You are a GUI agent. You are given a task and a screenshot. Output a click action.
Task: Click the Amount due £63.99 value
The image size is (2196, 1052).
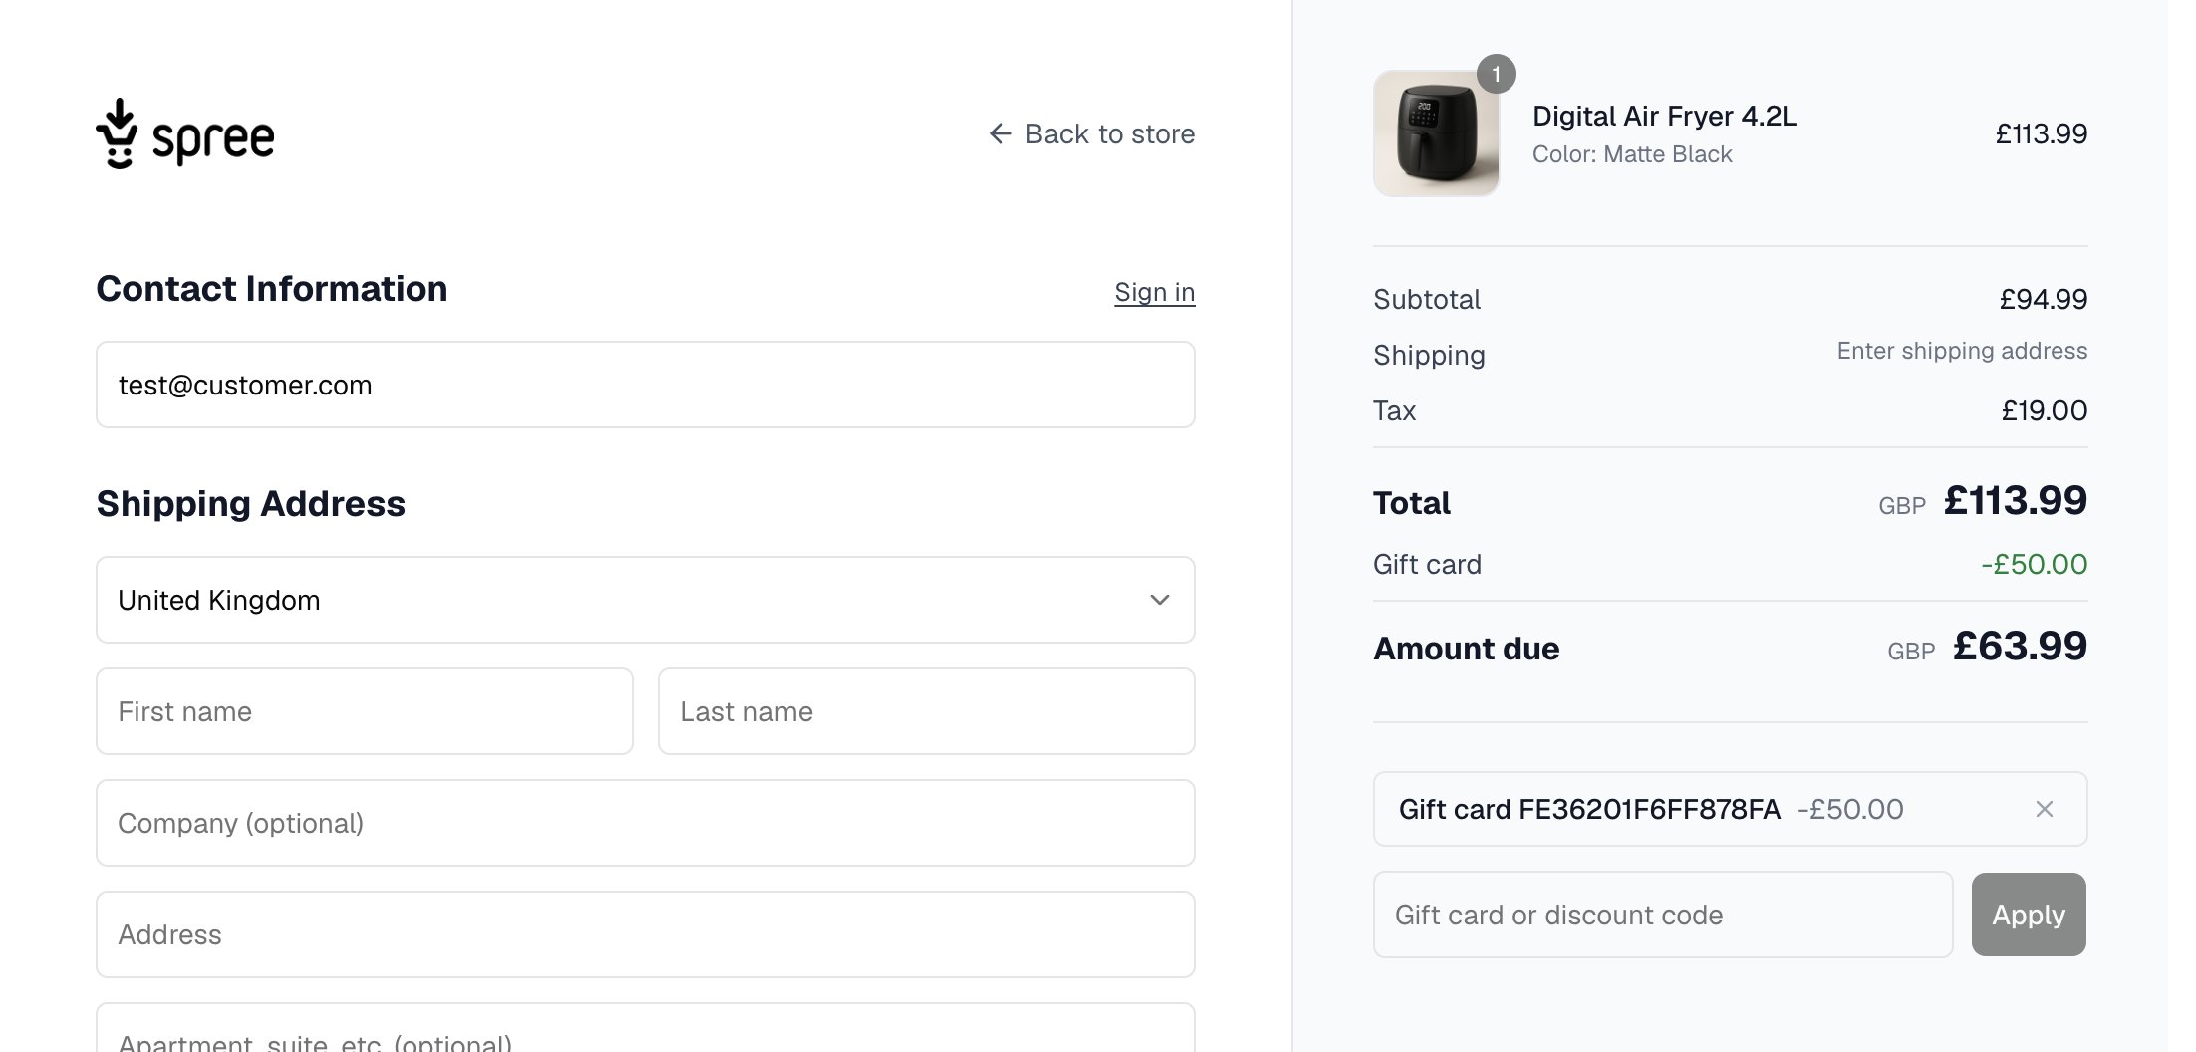pyautogui.click(x=2020, y=647)
